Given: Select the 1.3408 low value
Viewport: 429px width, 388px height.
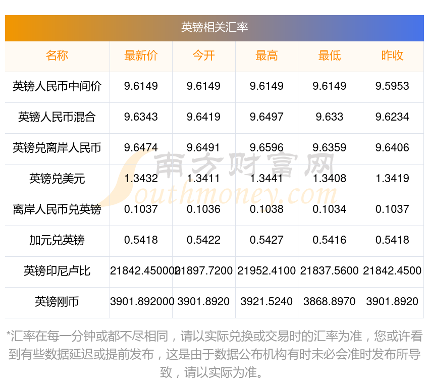Looking at the screenshot, I should click(x=330, y=179).
